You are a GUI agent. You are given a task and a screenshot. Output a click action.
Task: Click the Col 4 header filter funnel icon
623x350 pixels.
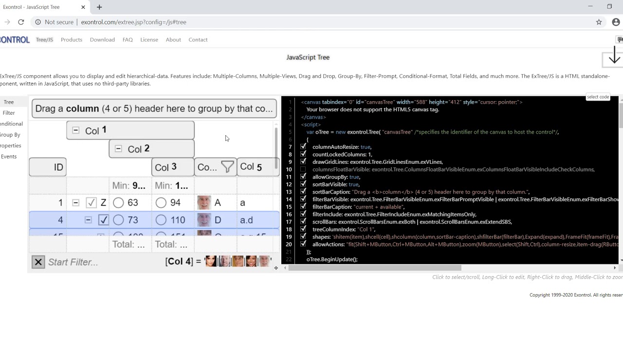(x=227, y=167)
